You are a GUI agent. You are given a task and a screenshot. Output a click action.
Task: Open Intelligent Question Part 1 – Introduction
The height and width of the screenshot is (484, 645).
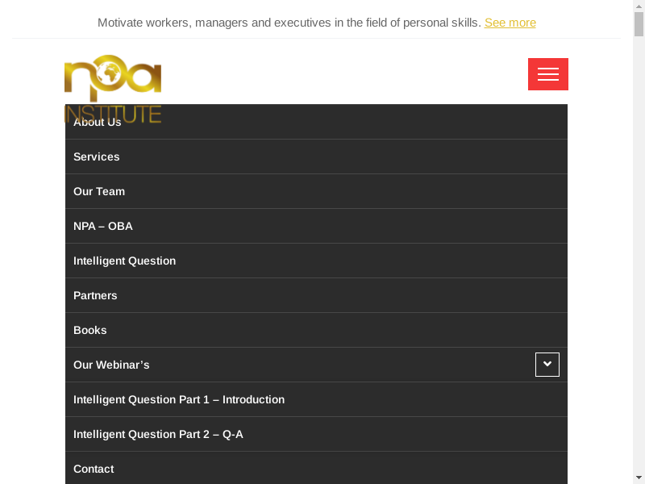pos(179,399)
